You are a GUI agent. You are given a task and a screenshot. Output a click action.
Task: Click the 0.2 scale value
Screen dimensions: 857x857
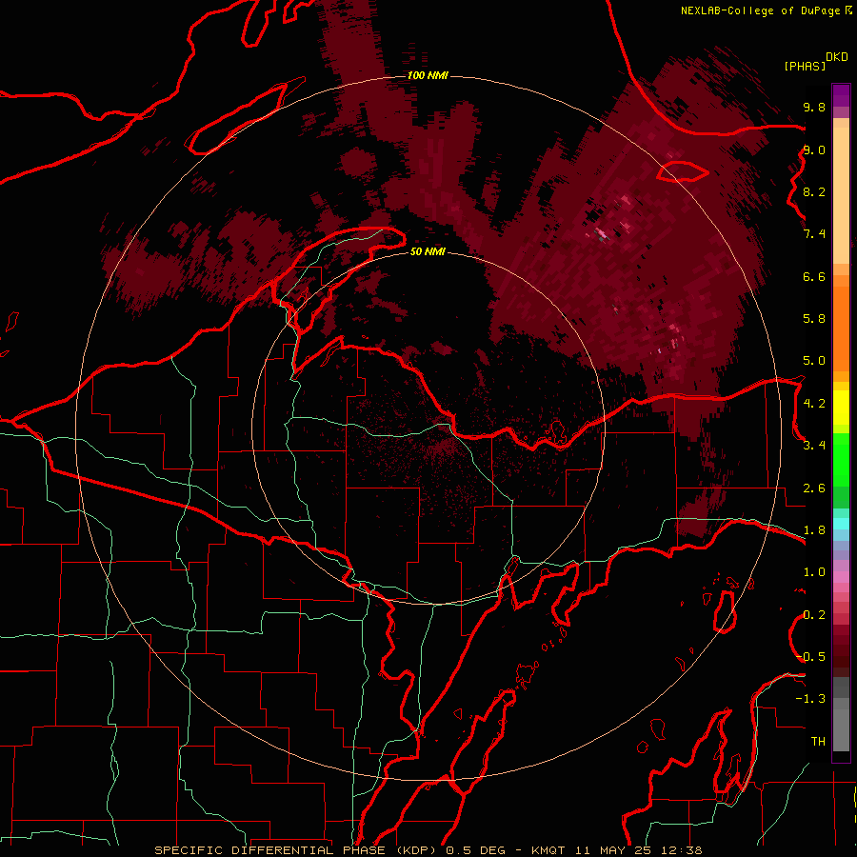814,615
